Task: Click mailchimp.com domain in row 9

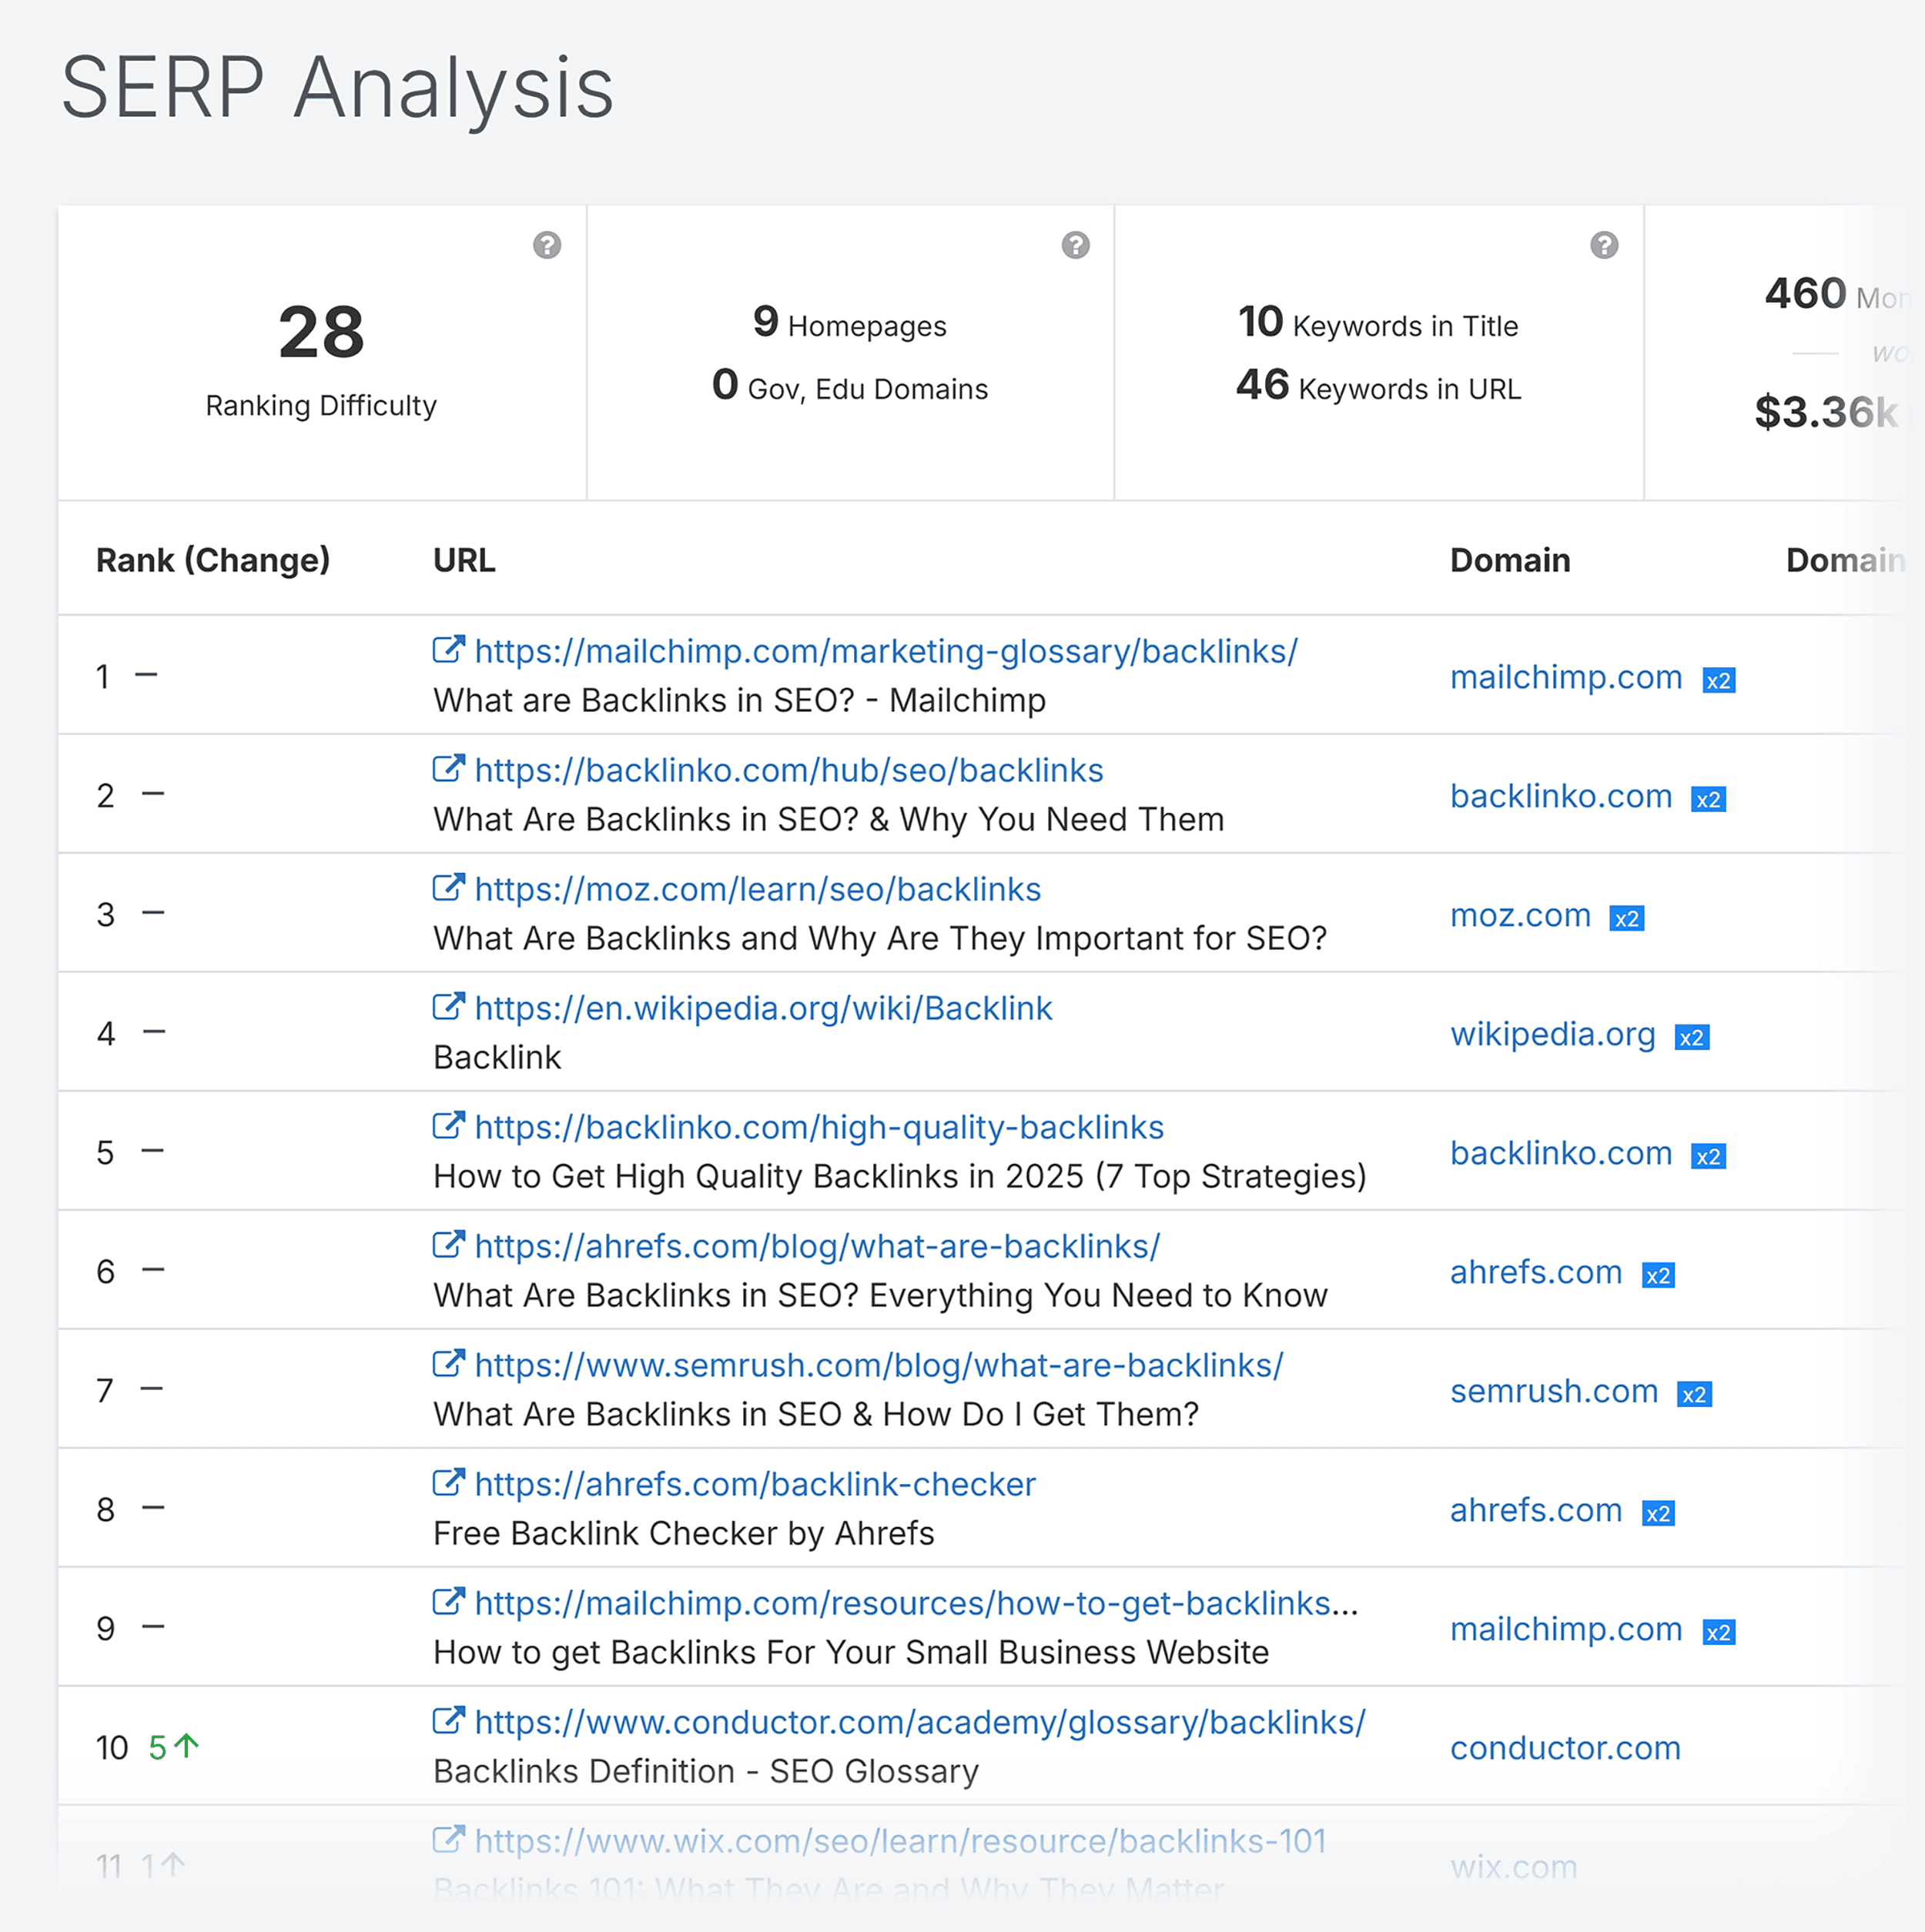Action: 1566,1630
